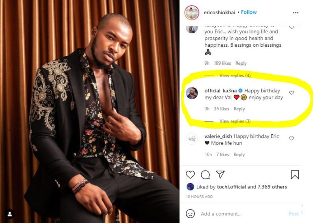The height and width of the screenshot is (223, 313).
Task: Like official_ka3na's comment
Action: point(291,93)
